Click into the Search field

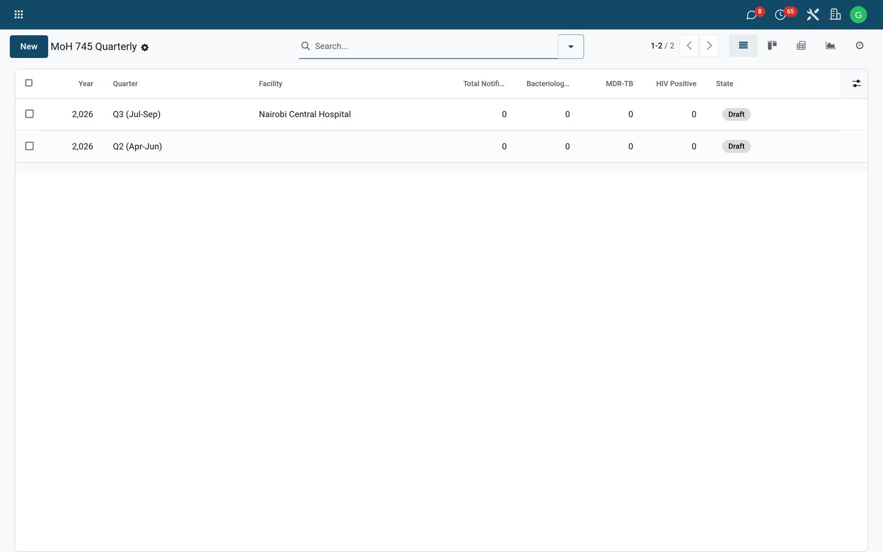click(435, 46)
